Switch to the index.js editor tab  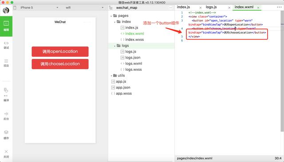pos(183,7)
